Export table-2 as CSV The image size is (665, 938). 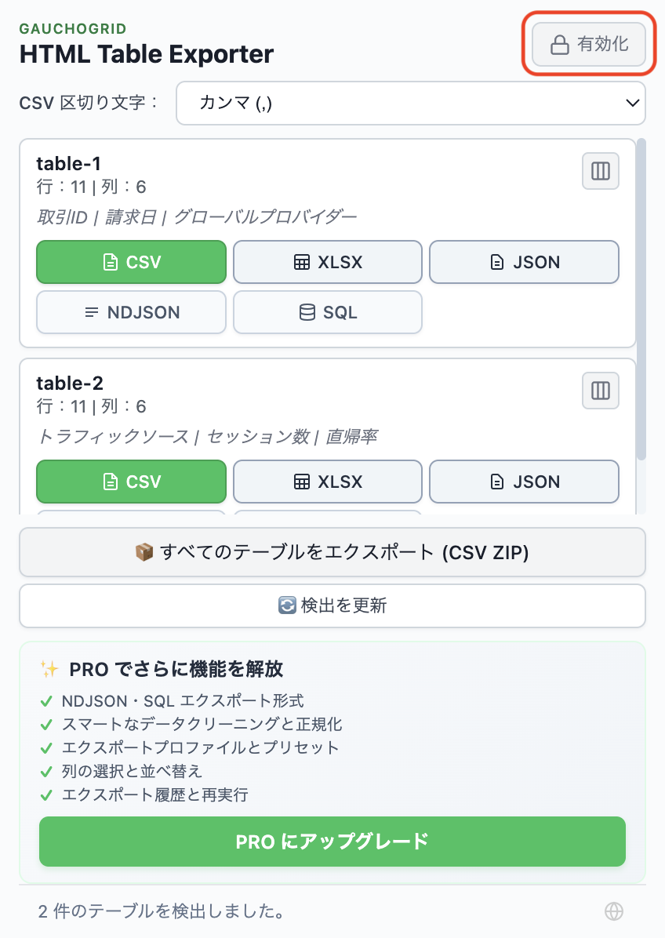[131, 482]
